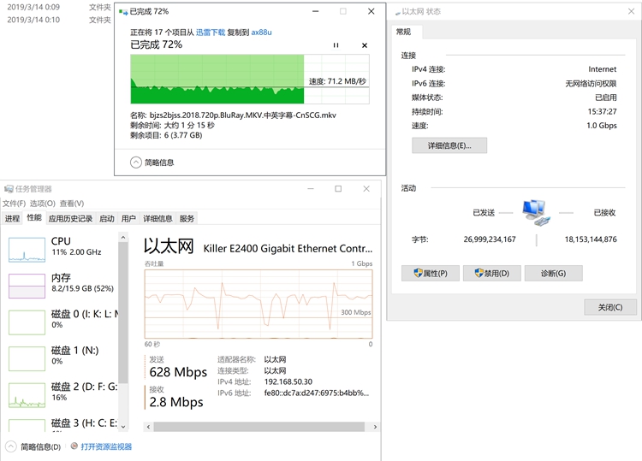Click the received bytes value 18,153,144,876
This screenshot has height=461, width=642.
[x=591, y=239]
